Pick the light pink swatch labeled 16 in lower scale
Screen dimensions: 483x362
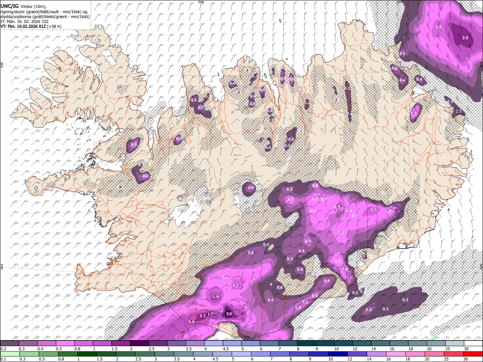pyautogui.click(x=395, y=354)
